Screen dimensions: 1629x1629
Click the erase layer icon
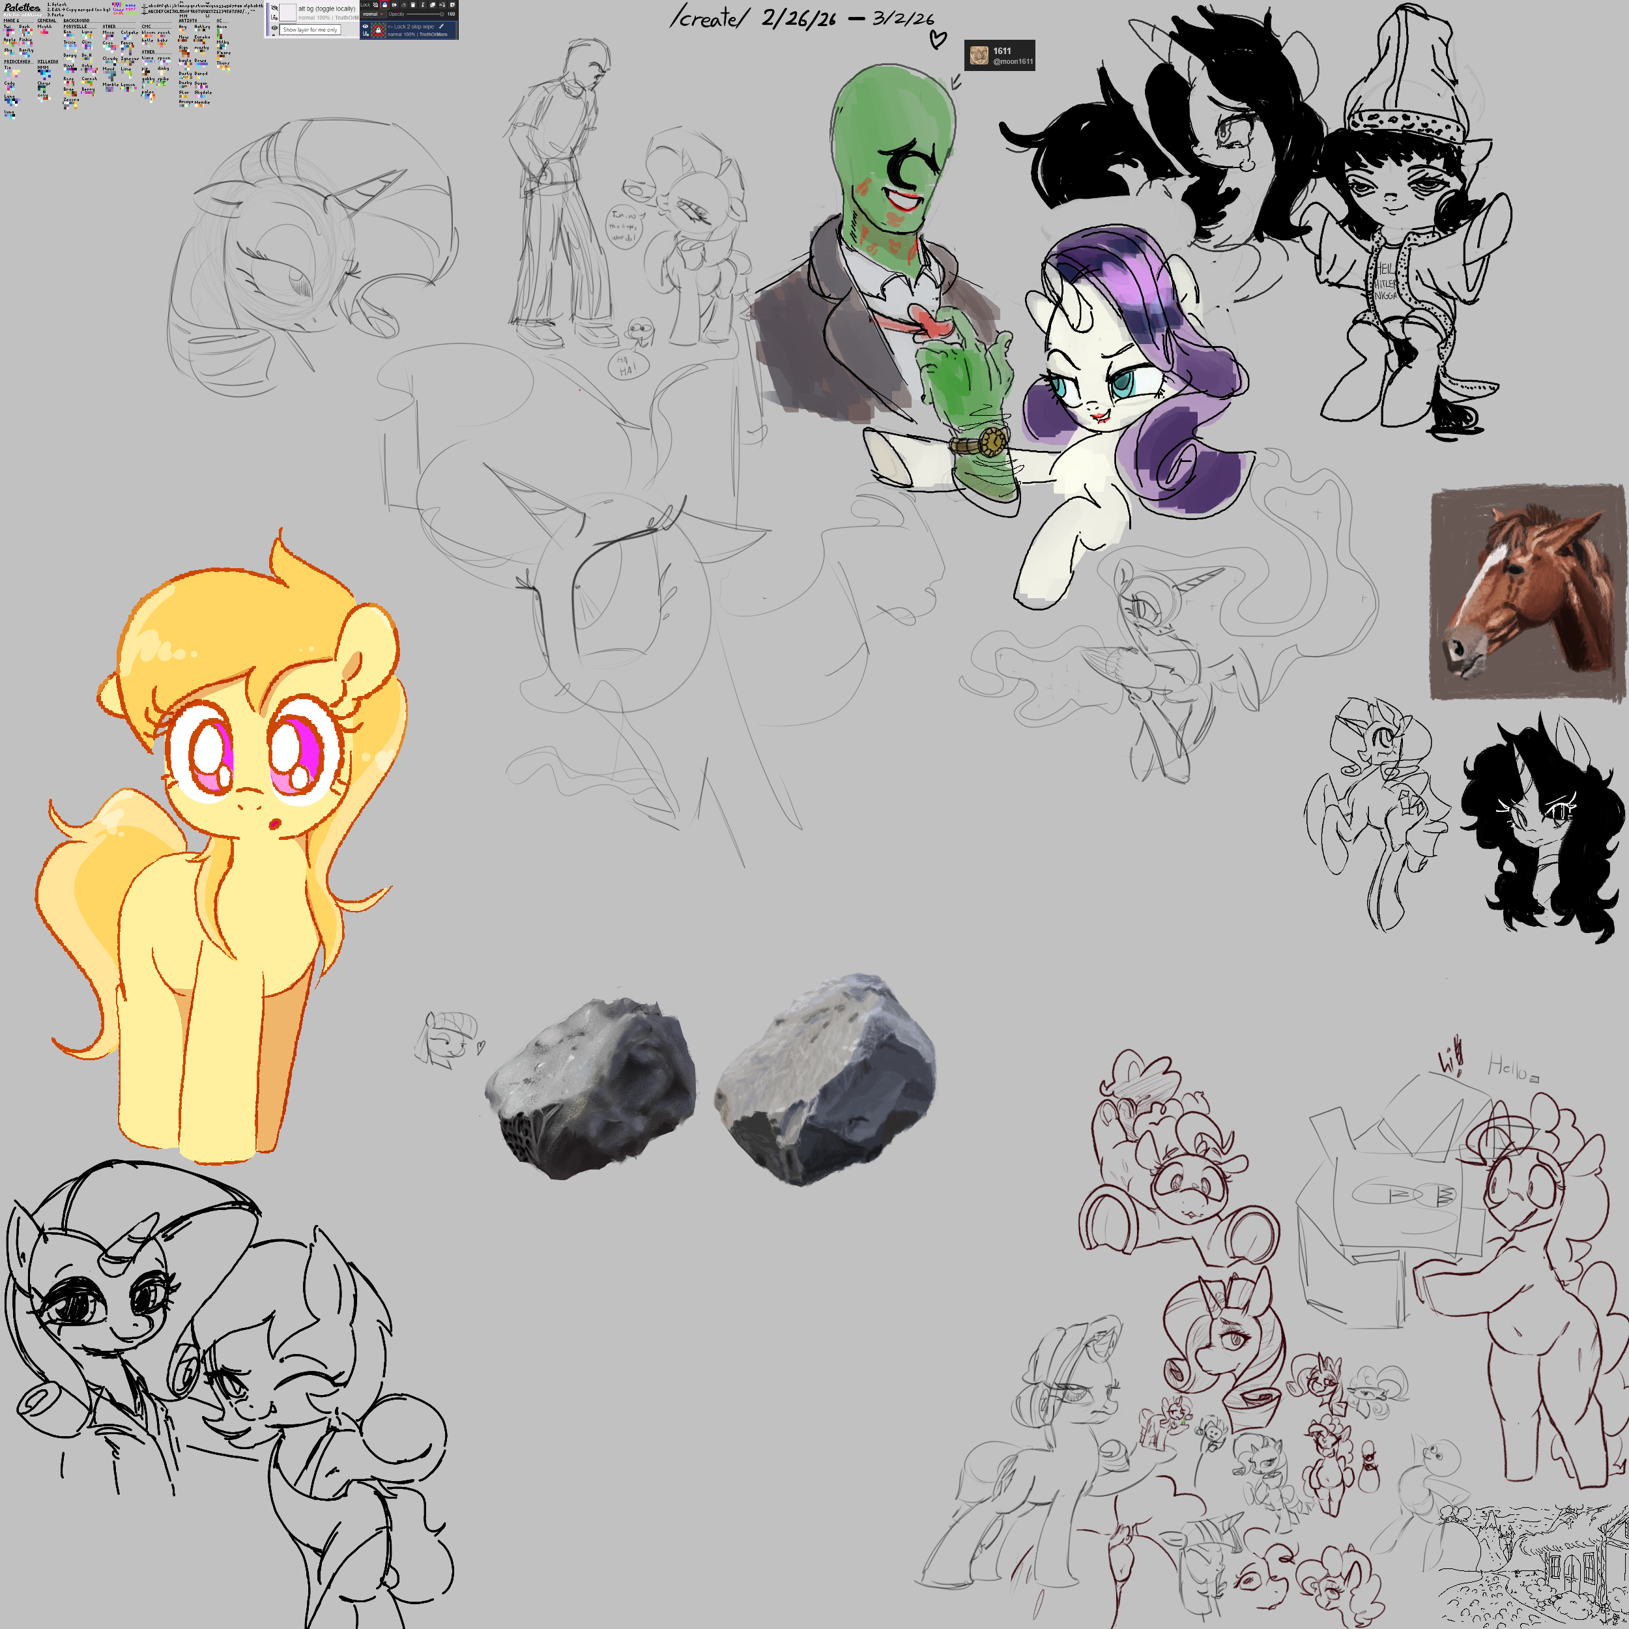click(x=404, y=5)
